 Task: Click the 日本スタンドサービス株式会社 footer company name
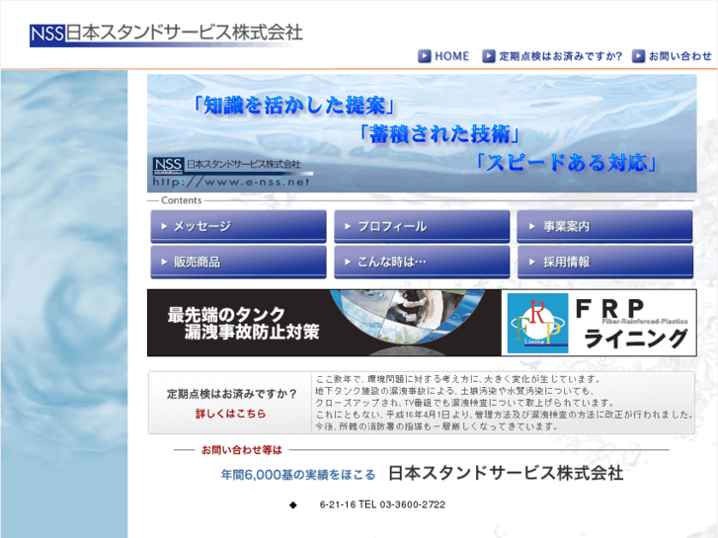[x=506, y=474]
